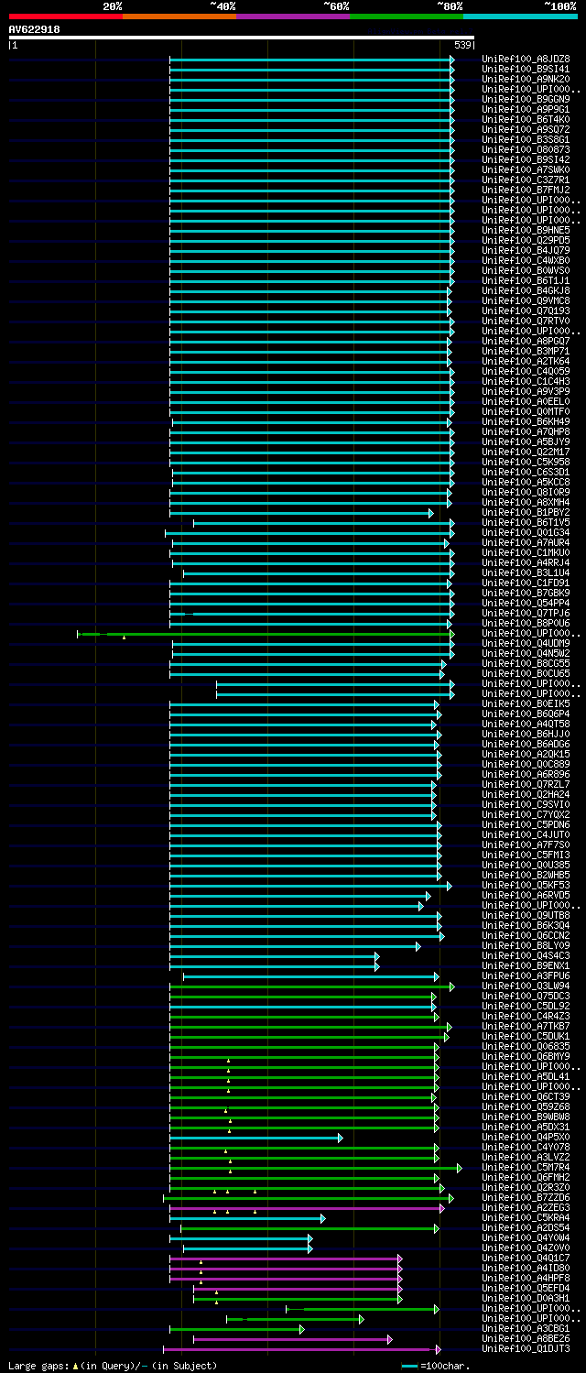Viewport: 586px width, 1373px height.
Task: Click the UniRef100_Q4P5X0 label
Action: [x=527, y=1137]
